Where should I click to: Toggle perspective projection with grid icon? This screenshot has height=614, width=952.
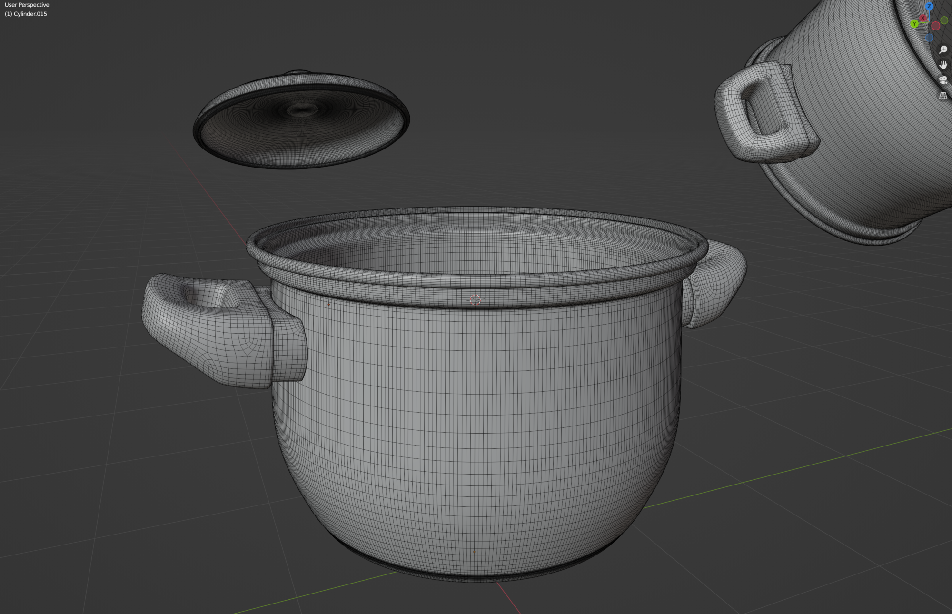[943, 96]
